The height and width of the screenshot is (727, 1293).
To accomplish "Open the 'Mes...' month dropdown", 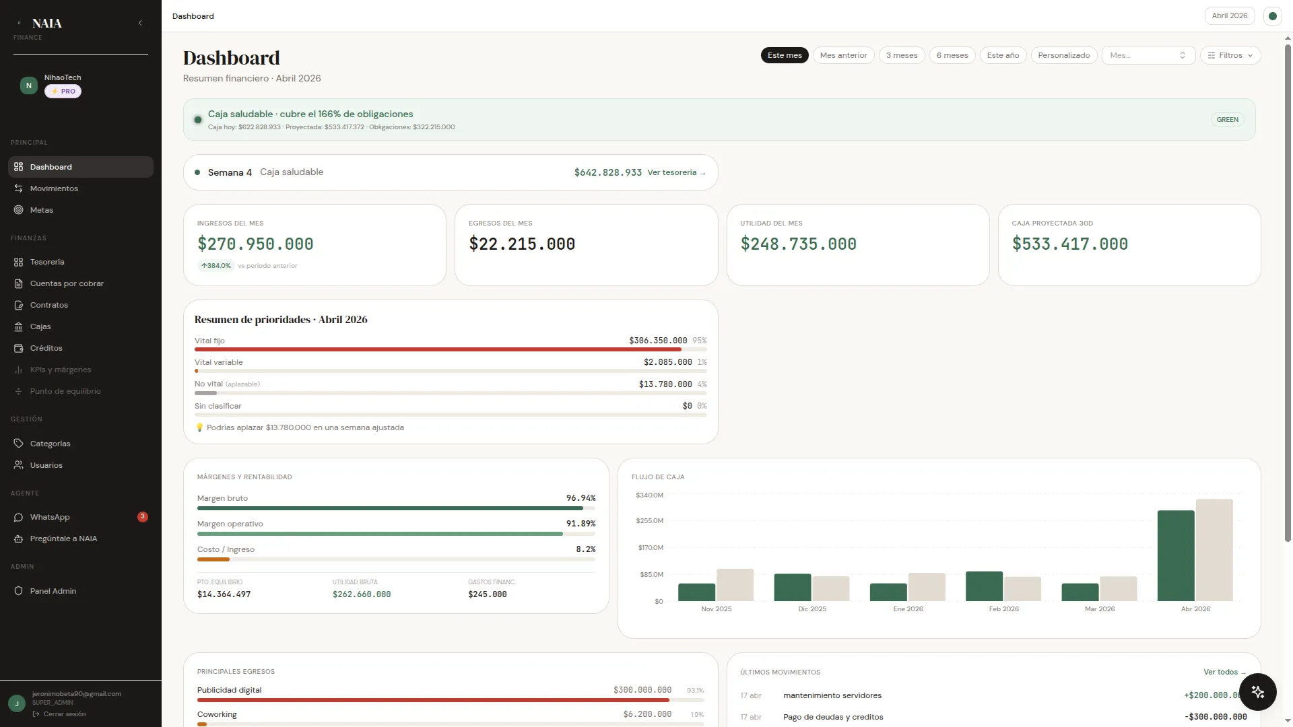I will click(1148, 55).
